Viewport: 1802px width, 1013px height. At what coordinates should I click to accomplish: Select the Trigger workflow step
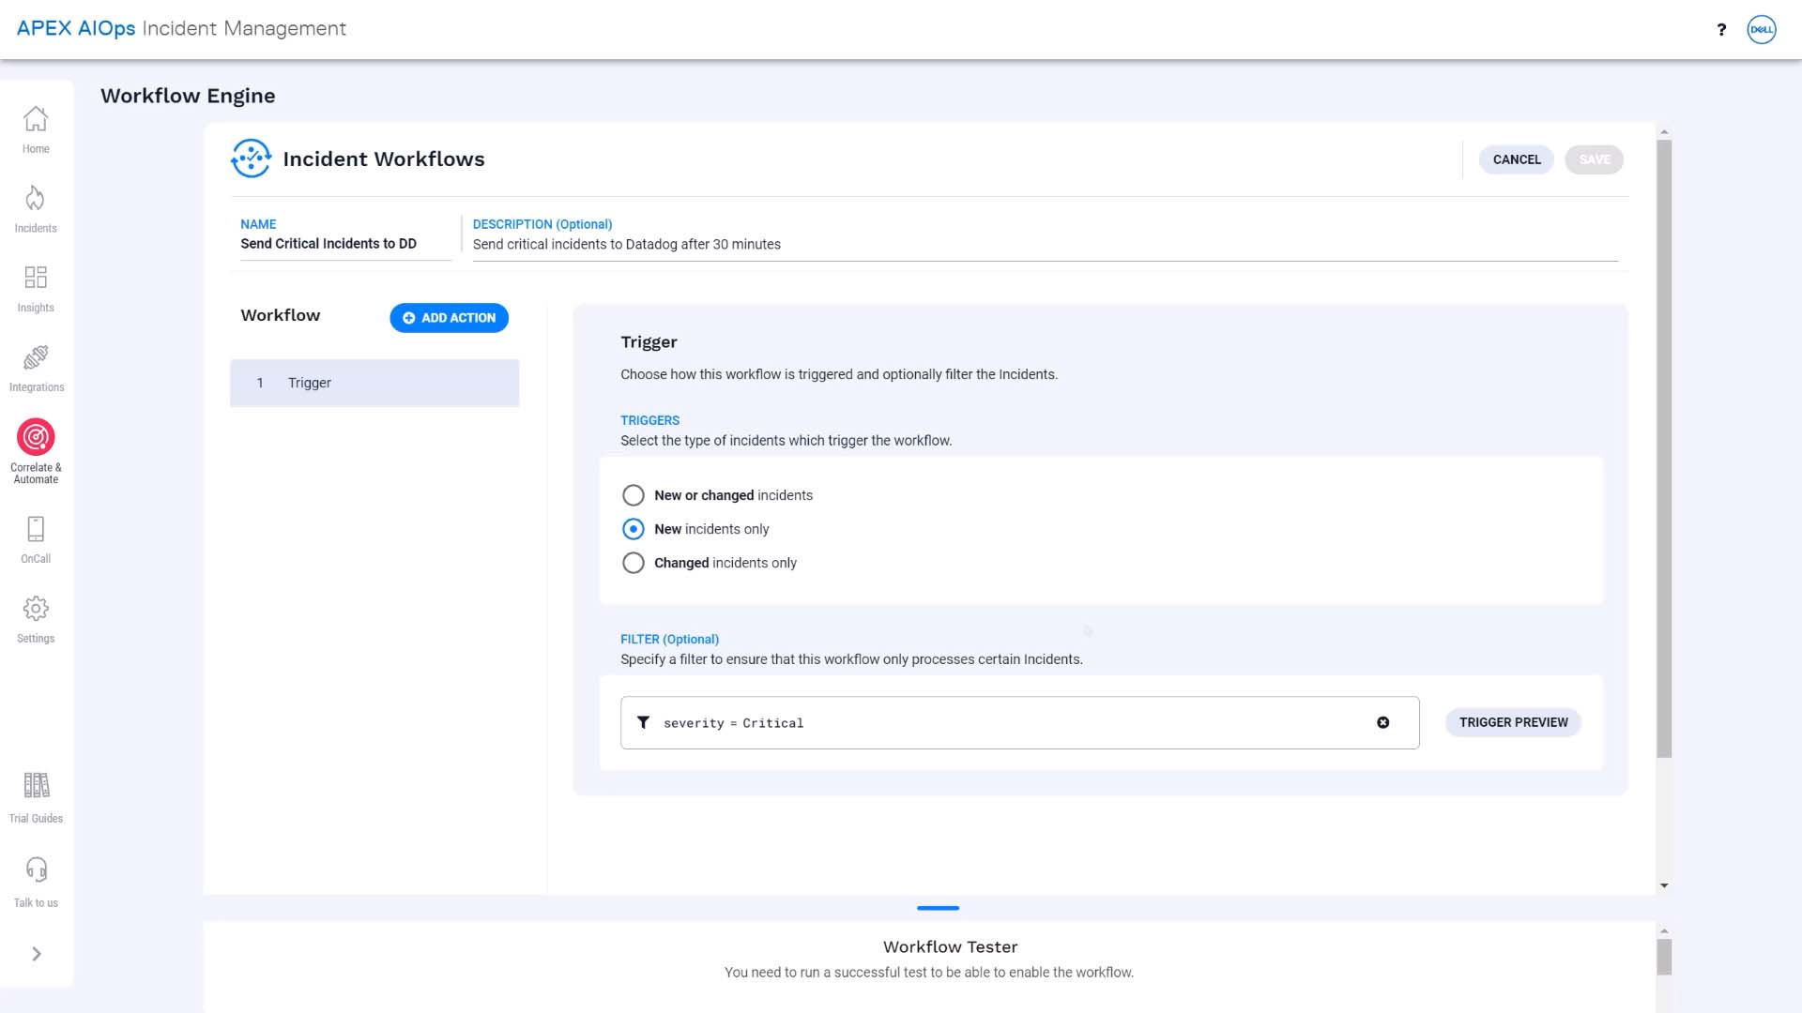pos(374,383)
